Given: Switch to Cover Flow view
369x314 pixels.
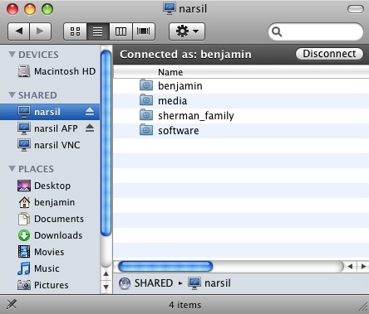Looking at the screenshot, I should [x=144, y=31].
